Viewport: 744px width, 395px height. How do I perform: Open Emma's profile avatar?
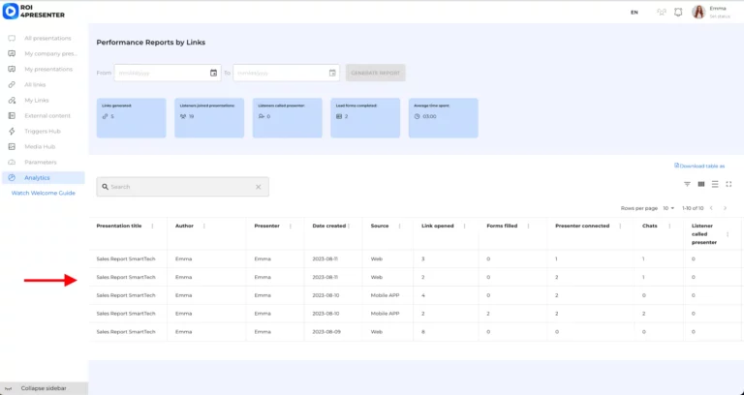pyautogui.click(x=698, y=12)
